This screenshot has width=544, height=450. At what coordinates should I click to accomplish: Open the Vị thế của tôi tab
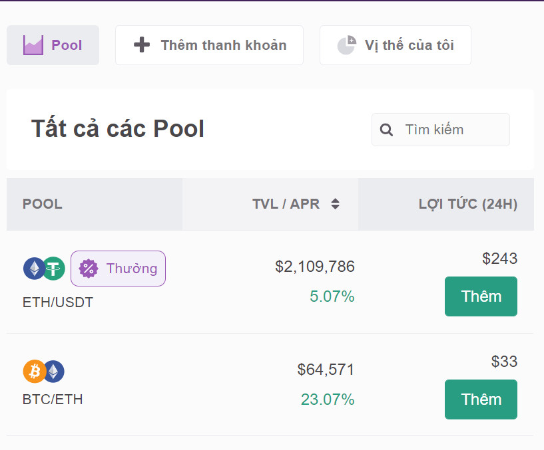click(x=395, y=45)
